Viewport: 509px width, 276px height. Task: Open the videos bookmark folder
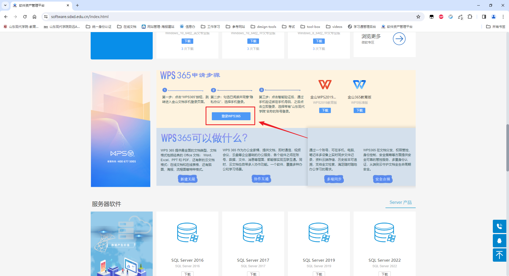click(334, 27)
